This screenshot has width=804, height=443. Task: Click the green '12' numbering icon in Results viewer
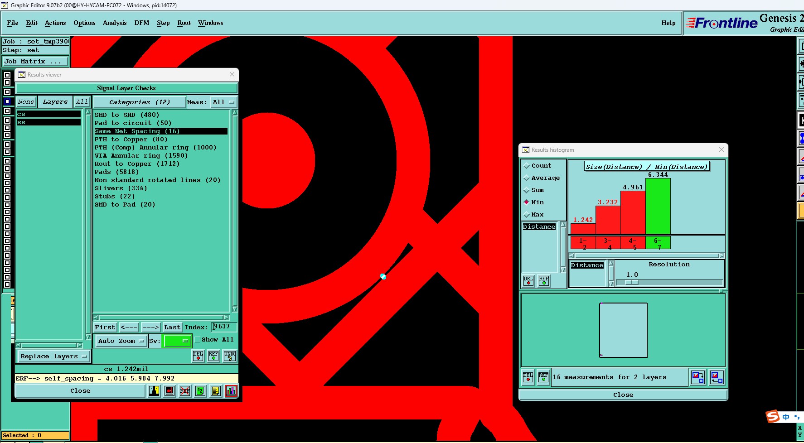coord(200,391)
